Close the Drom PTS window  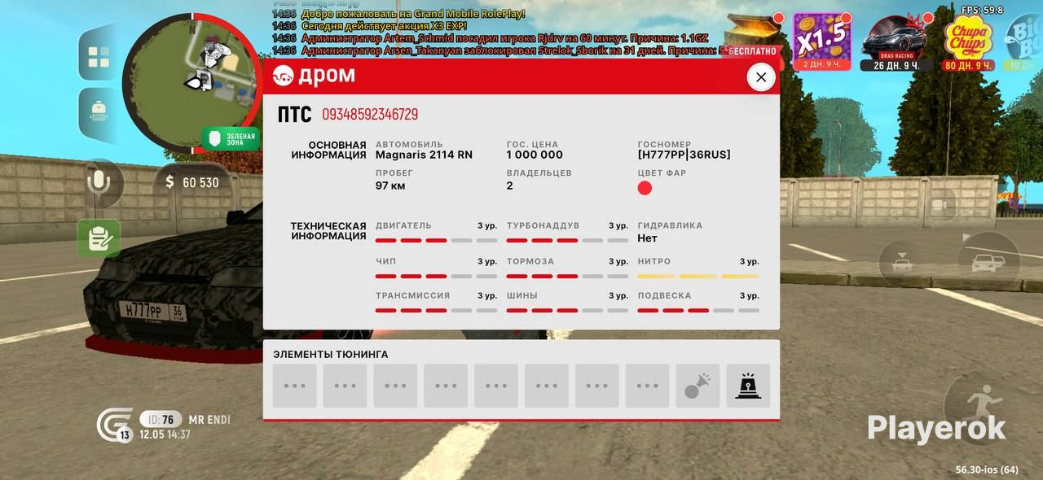point(761,77)
